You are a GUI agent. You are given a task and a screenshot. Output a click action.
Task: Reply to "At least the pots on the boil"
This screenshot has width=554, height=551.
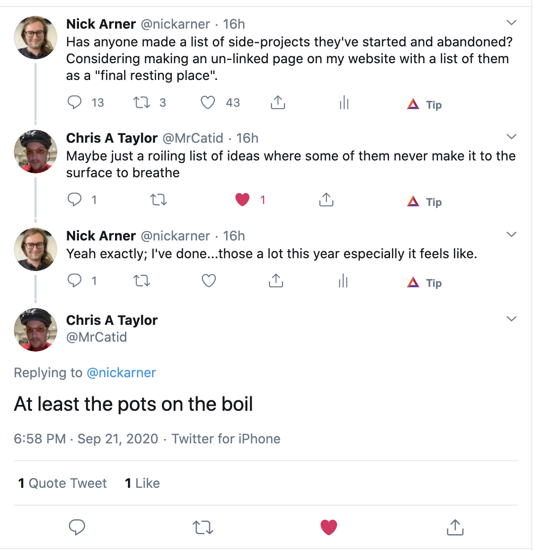(77, 527)
